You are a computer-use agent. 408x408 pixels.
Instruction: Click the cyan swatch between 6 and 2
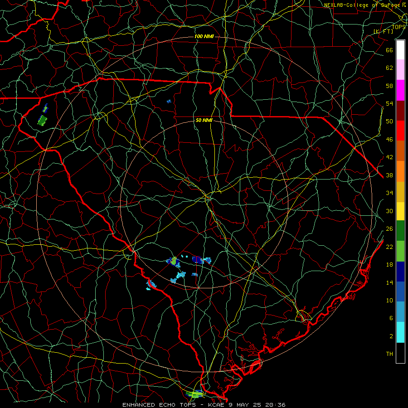point(400,332)
